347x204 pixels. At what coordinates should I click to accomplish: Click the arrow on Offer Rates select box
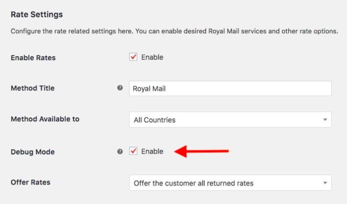click(325, 183)
